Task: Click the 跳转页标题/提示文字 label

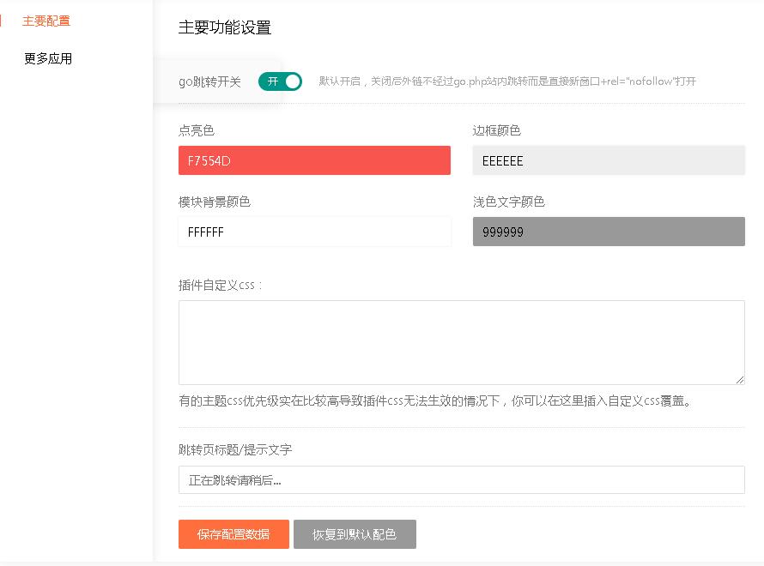Action: [235, 449]
